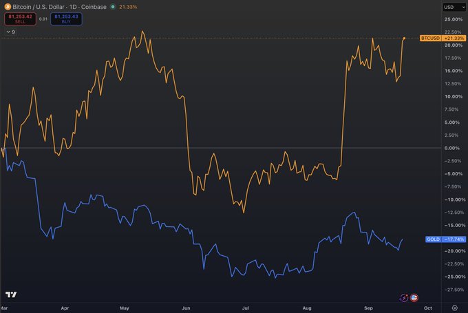
Task: Click the Sep label on time axis
Action: coord(368,308)
